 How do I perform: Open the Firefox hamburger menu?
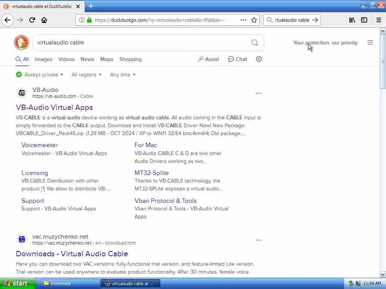click(378, 20)
